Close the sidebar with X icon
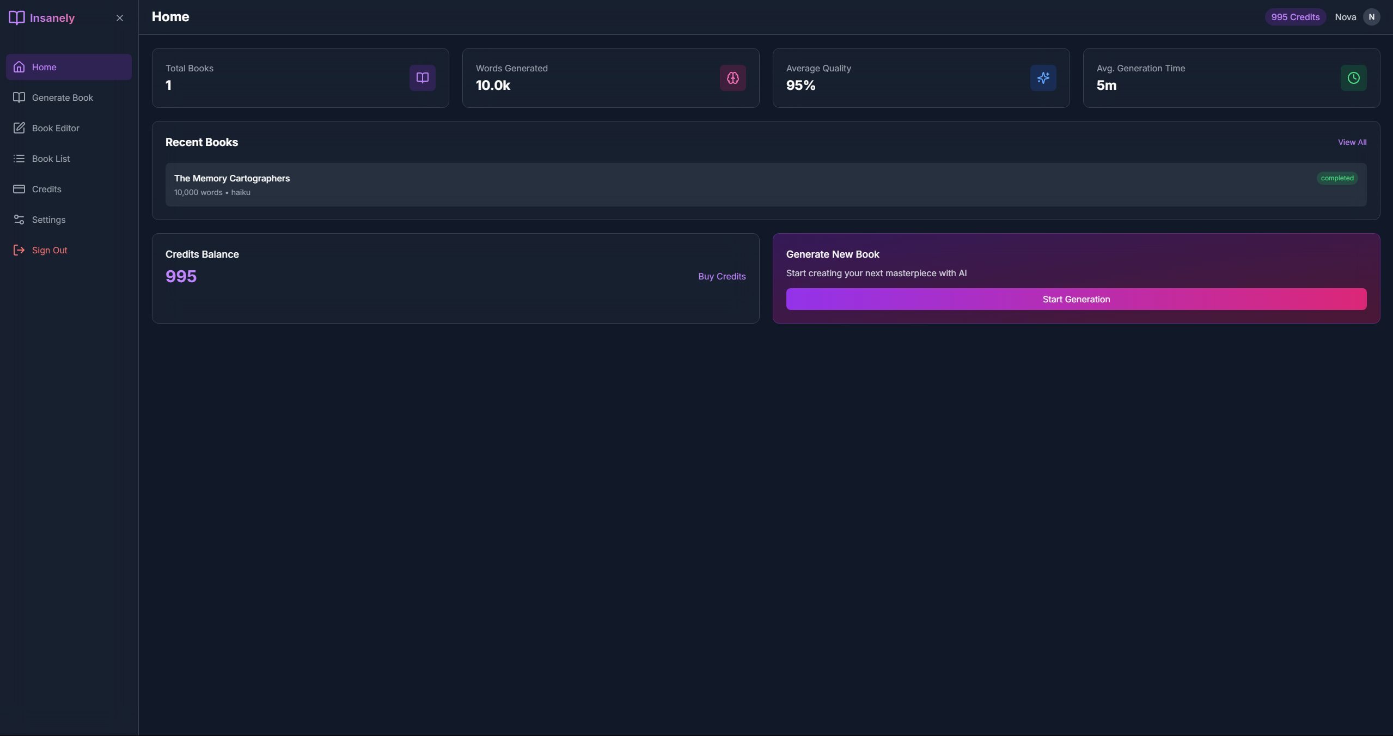 pyautogui.click(x=120, y=18)
